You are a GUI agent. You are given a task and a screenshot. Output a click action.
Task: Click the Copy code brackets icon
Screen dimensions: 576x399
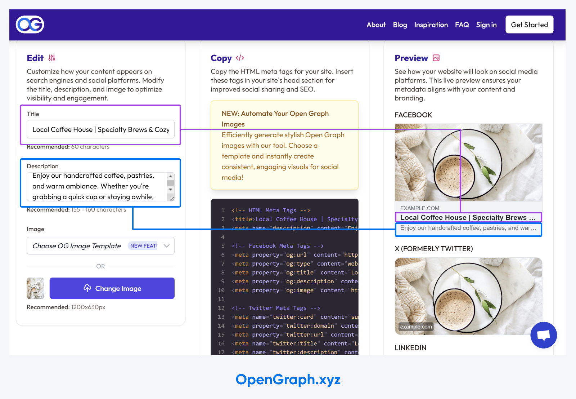[240, 58]
